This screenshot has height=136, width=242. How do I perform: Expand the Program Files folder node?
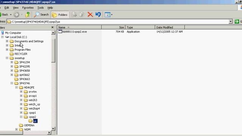point(7,49)
